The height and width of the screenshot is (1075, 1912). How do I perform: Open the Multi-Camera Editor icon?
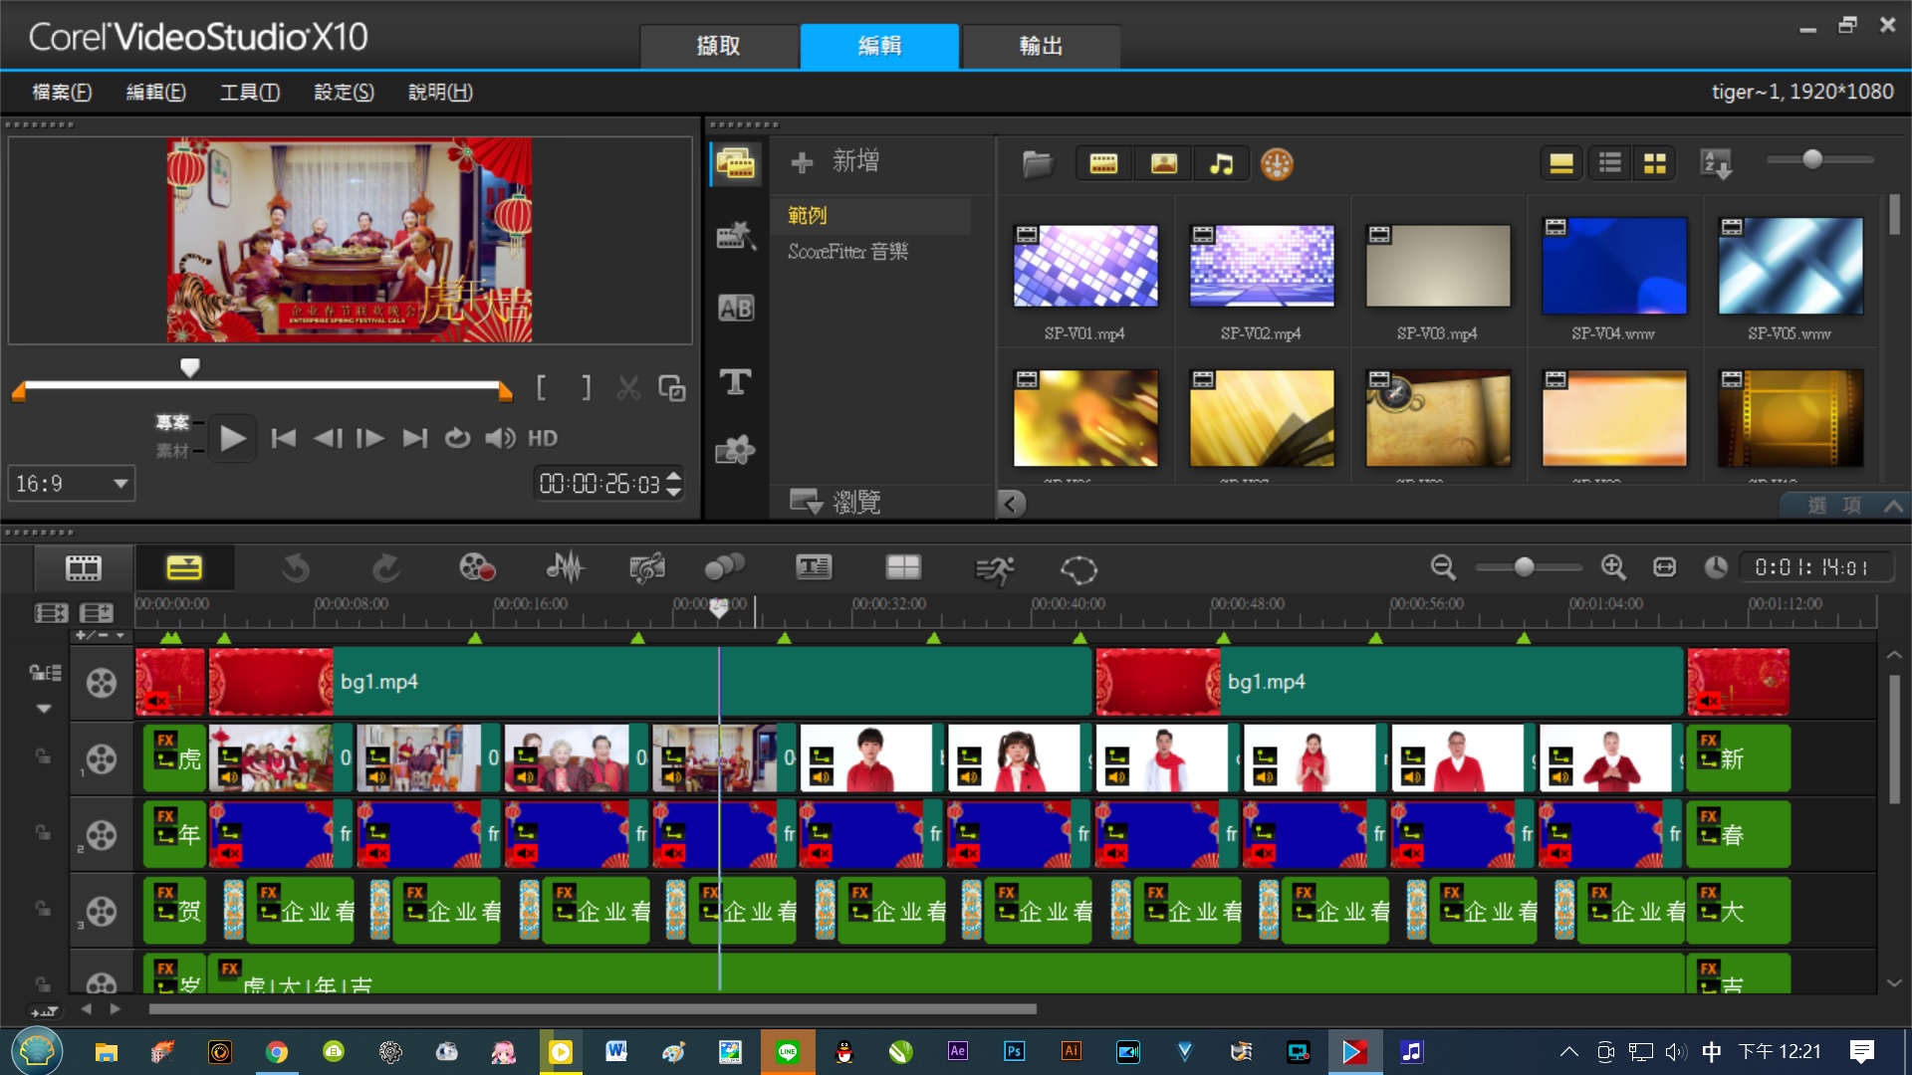(903, 568)
